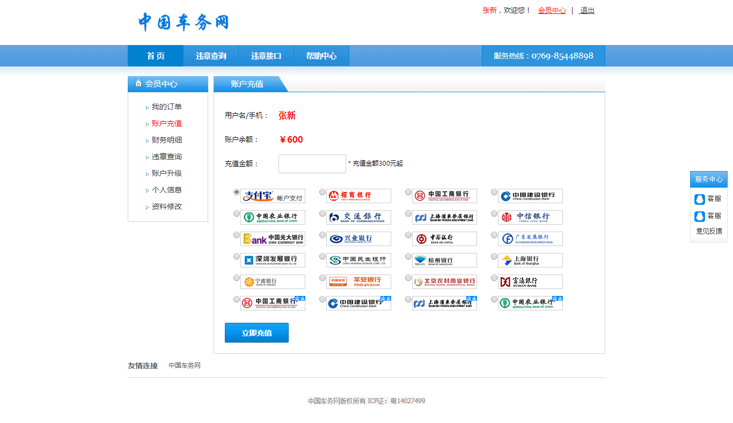Select the enterprise 中国建设银行 radio button
This screenshot has width=733, height=423.
[322, 299]
